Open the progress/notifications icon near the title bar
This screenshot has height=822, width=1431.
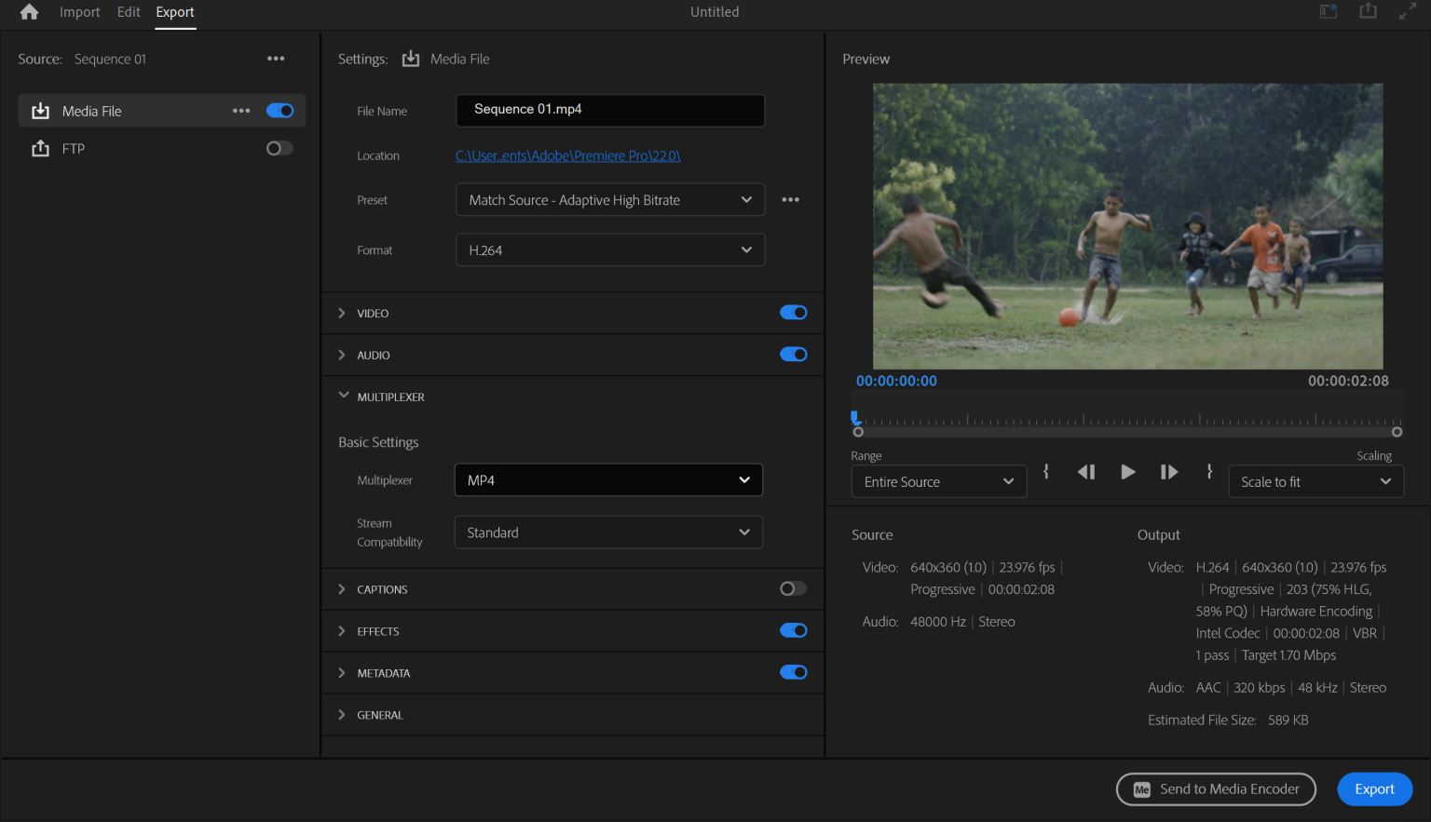pos(1328,11)
